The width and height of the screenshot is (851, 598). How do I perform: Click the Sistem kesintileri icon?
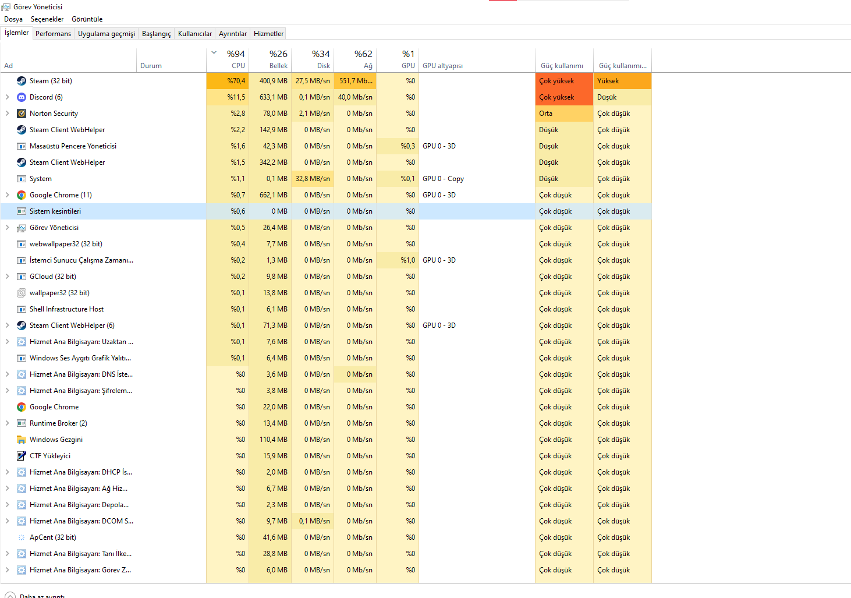click(x=22, y=211)
